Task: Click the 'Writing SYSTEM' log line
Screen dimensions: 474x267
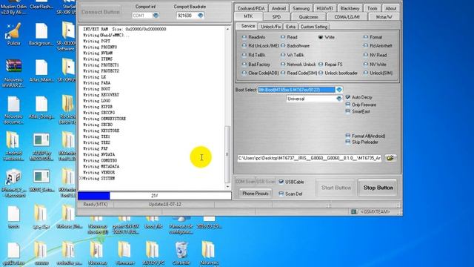Action: (99, 179)
